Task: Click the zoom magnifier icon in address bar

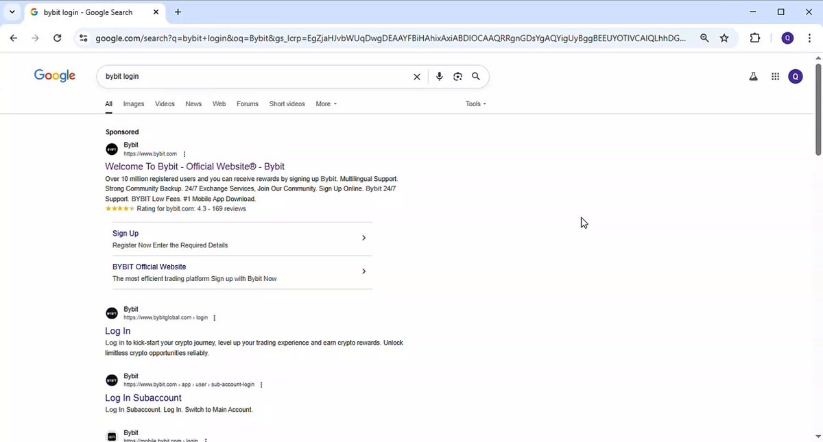Action: point(704,38)
